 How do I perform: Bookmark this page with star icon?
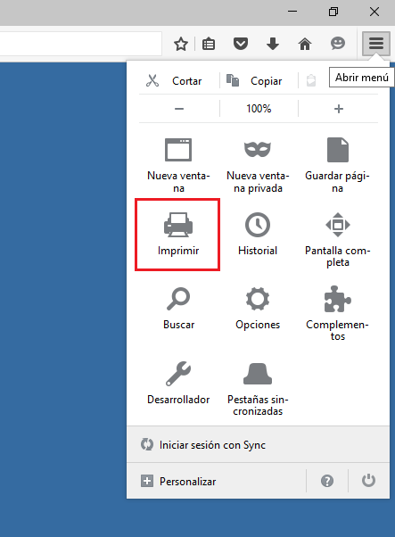181,44
